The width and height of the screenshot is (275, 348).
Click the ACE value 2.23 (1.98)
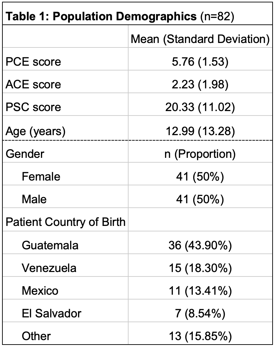click(x=200, y=84)
